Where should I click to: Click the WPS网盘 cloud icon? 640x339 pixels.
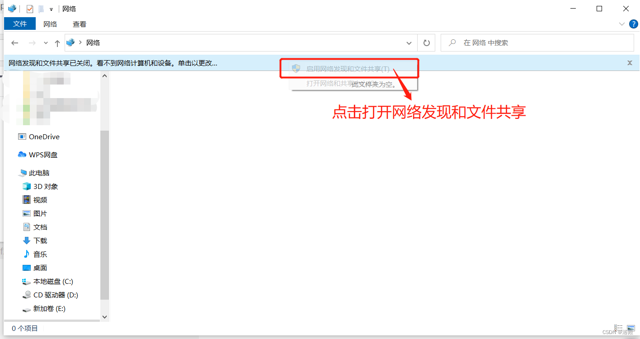22,155
